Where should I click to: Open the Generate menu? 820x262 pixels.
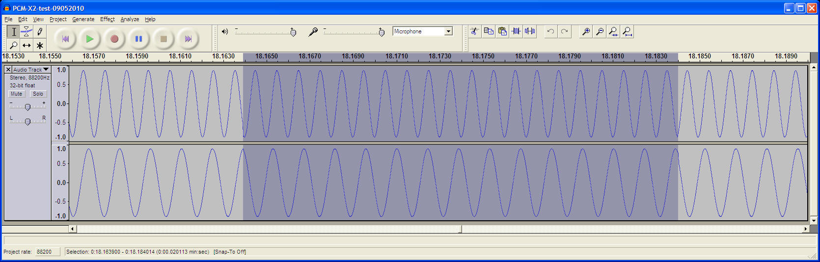pos(83,19)
